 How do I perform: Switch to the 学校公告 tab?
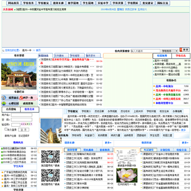pos(181,56)
